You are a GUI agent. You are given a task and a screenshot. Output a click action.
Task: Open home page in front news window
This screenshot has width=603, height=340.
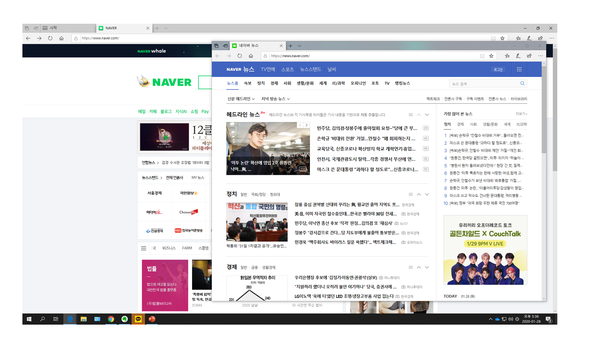(x=251, y=56)
